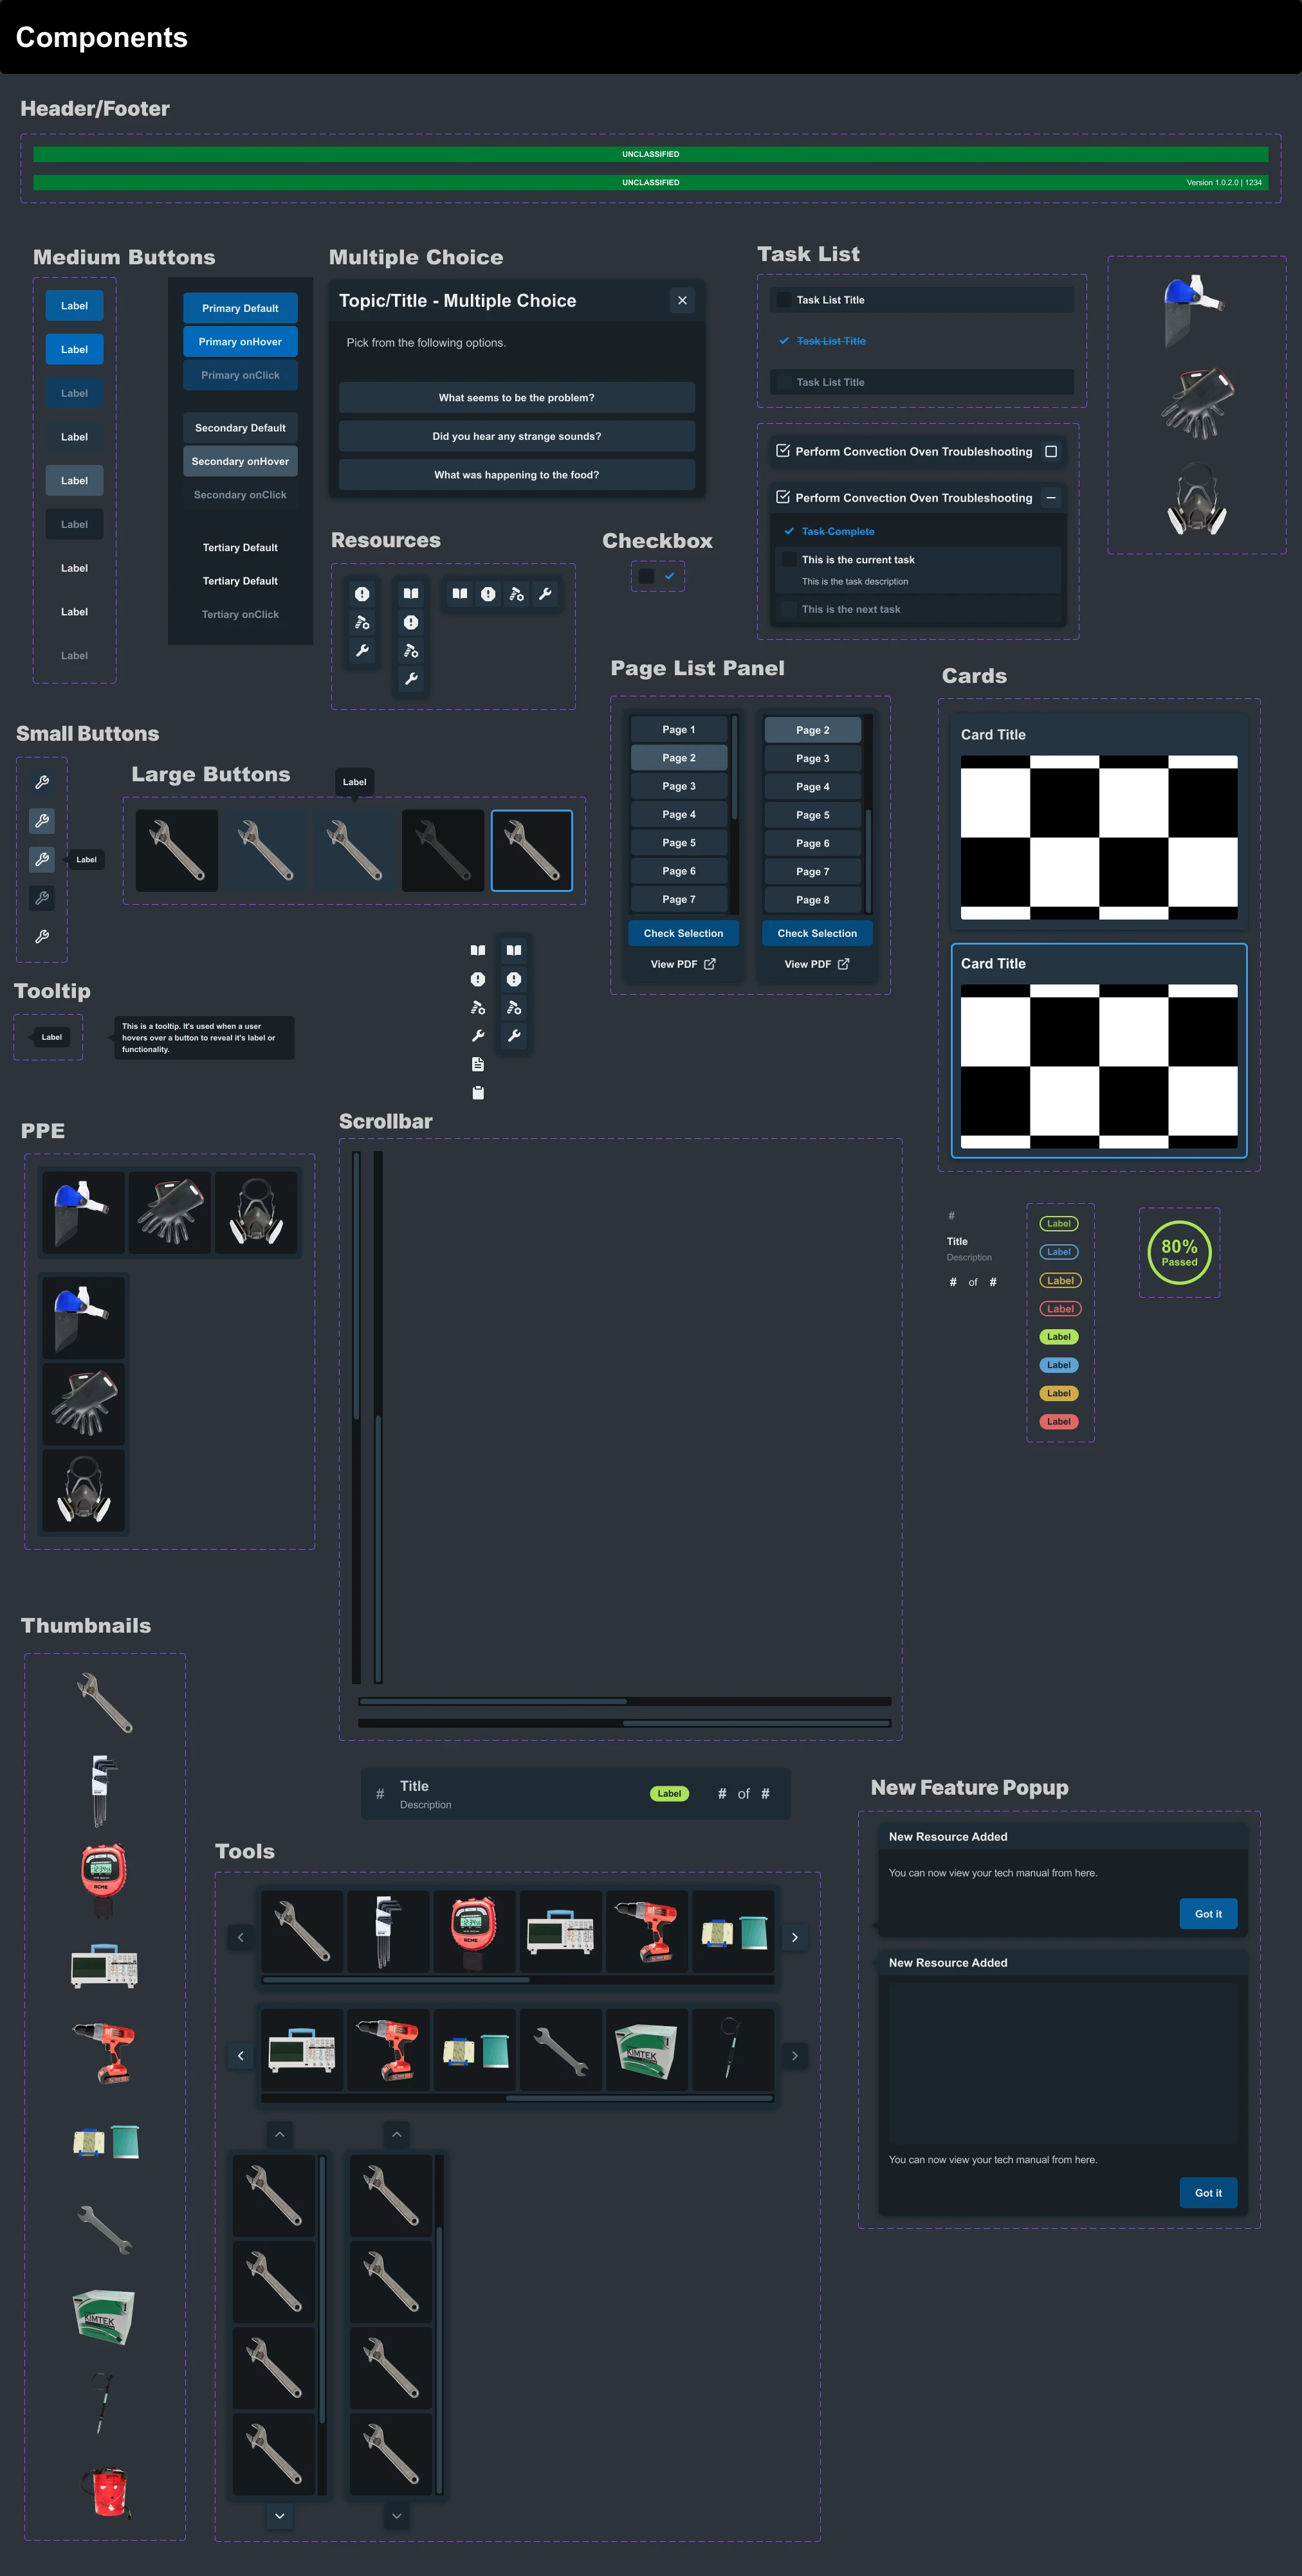The height and width of the screenshot is (2576, 1302).
Task: Choose 'Did you hear any strange sounds?' option
Action: point(516,436)
